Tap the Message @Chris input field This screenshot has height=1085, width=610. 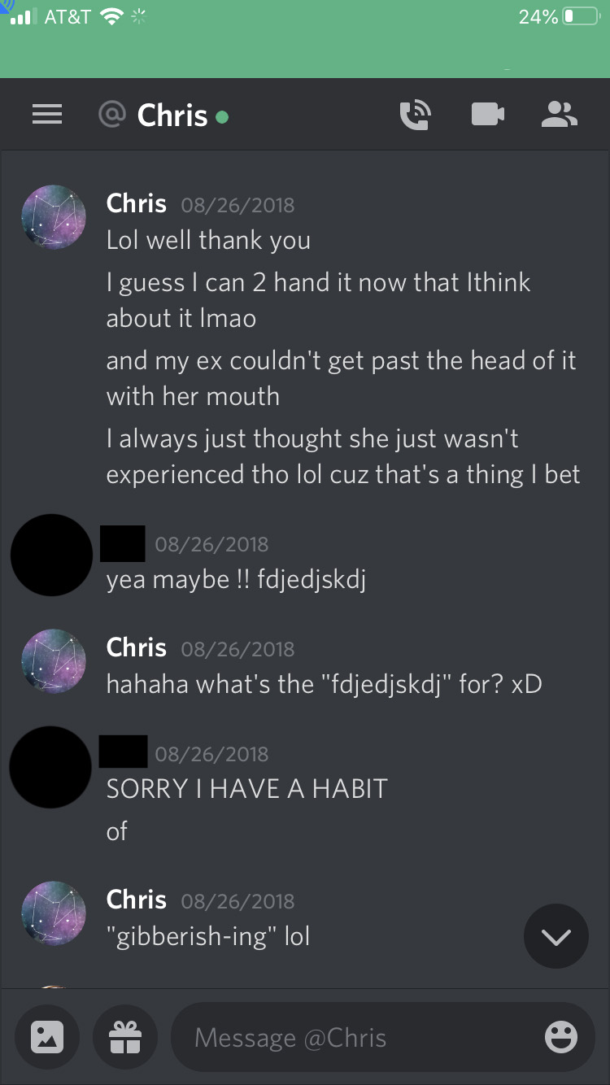382,1037
